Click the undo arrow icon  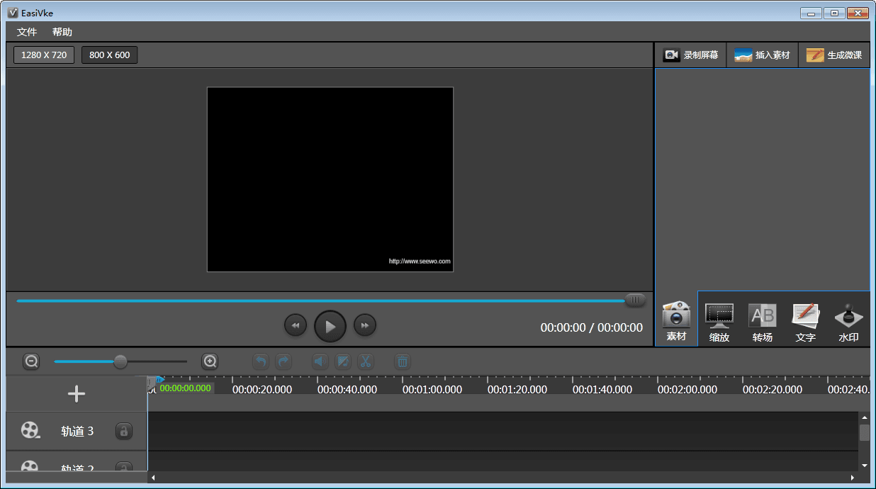261,361
